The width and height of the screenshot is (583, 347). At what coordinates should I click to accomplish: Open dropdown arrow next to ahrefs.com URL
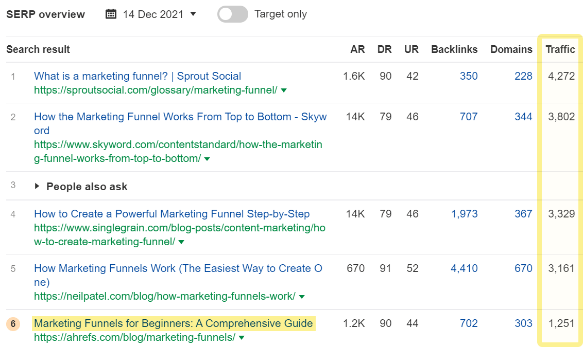coord(242,338)
